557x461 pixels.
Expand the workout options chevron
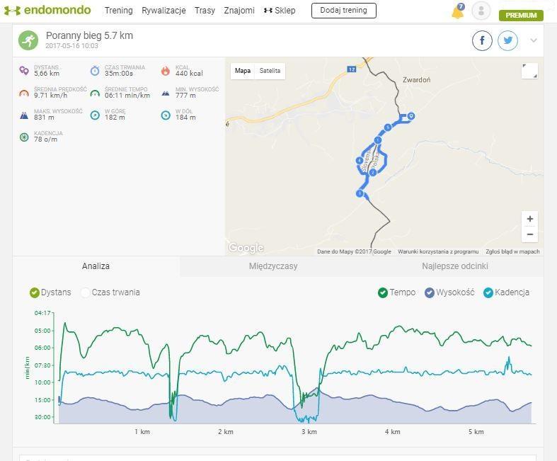pos(534,40)
